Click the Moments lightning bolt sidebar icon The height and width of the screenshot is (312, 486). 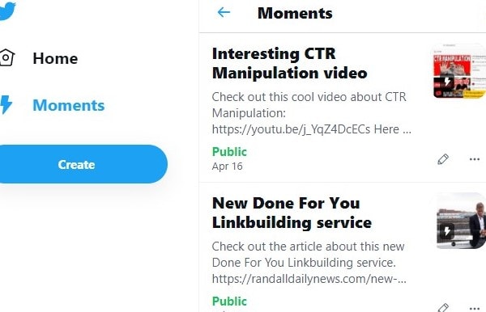(6, 105)
